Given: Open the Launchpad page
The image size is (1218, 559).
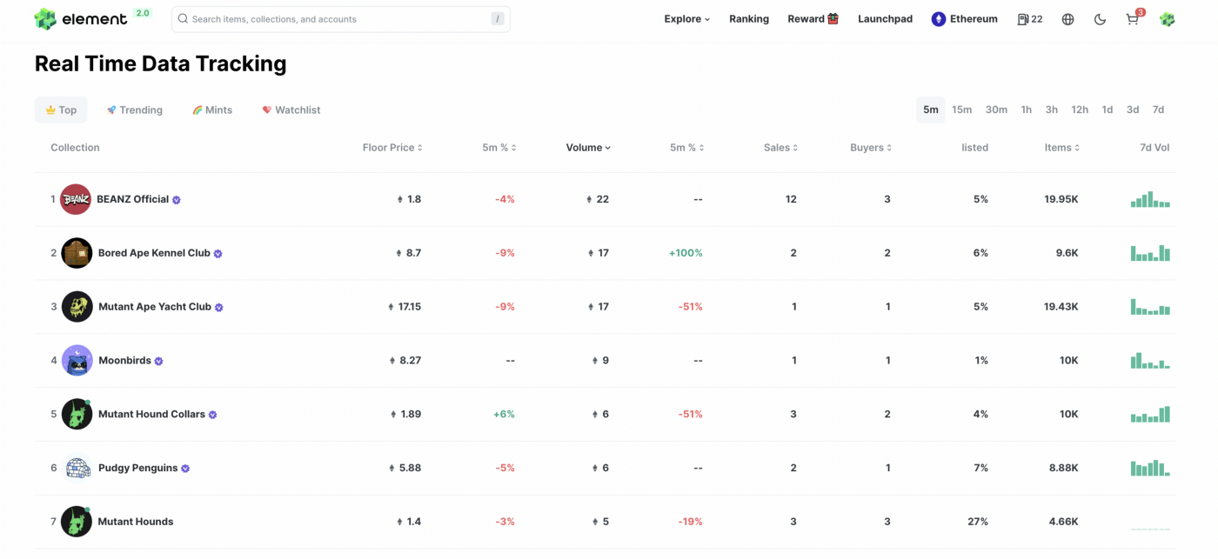Looking at the screenshot, I should pyautogui.click(x=885, y=19).
